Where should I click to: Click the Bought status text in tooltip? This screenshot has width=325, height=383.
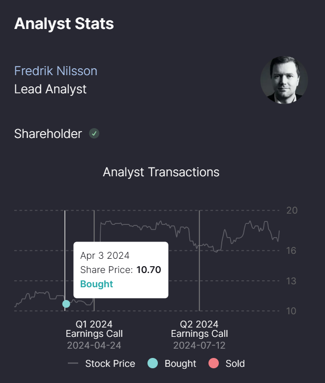(96, 284)
